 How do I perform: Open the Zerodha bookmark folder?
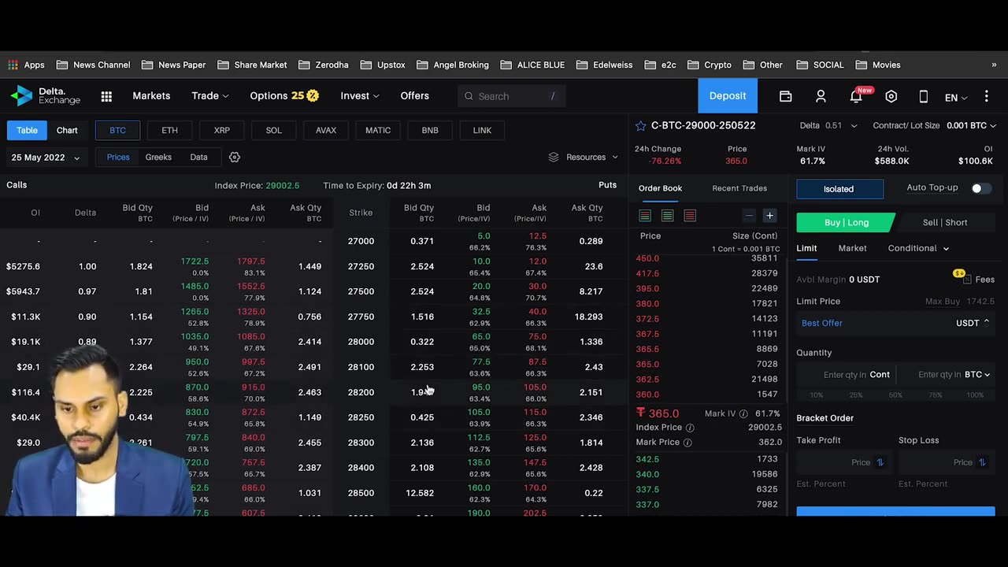(324, 65)
